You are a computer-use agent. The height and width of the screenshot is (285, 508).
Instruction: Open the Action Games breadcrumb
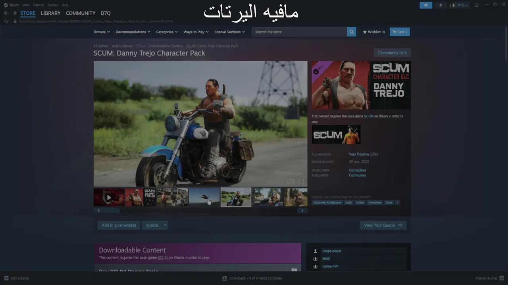(122, 46)
